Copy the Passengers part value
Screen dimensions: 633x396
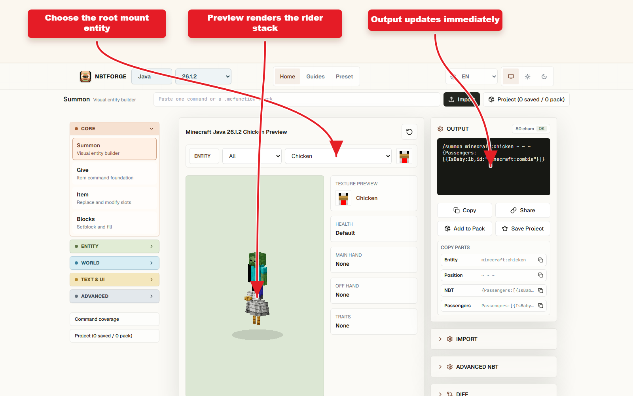tap(540, 306)
